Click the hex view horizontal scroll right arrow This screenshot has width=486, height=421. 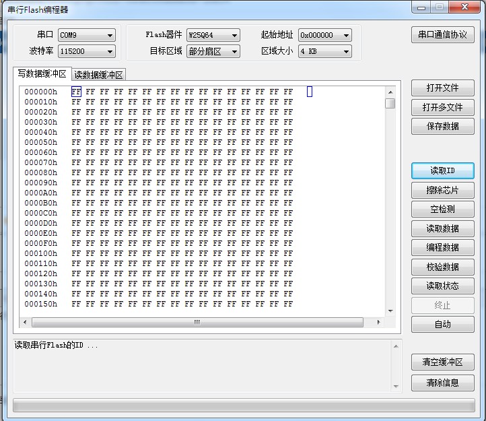coord(378,323)
